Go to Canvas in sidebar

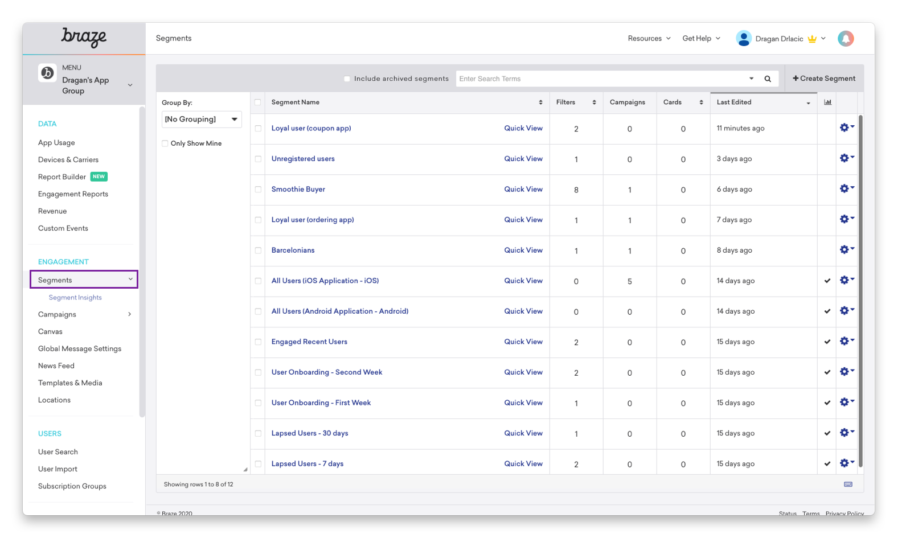click(x=50, y=331)
